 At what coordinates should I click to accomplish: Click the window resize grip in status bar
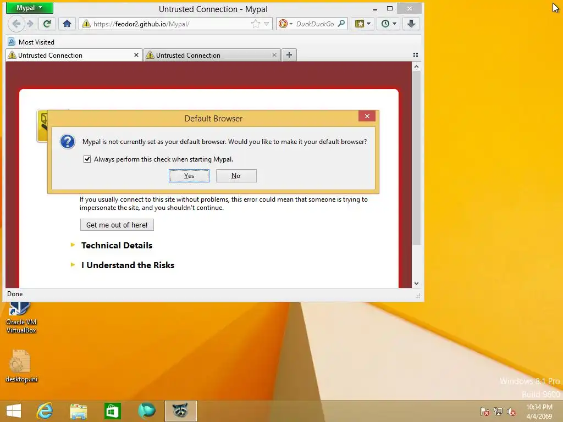pyautogui.click(x=418, y=296)
